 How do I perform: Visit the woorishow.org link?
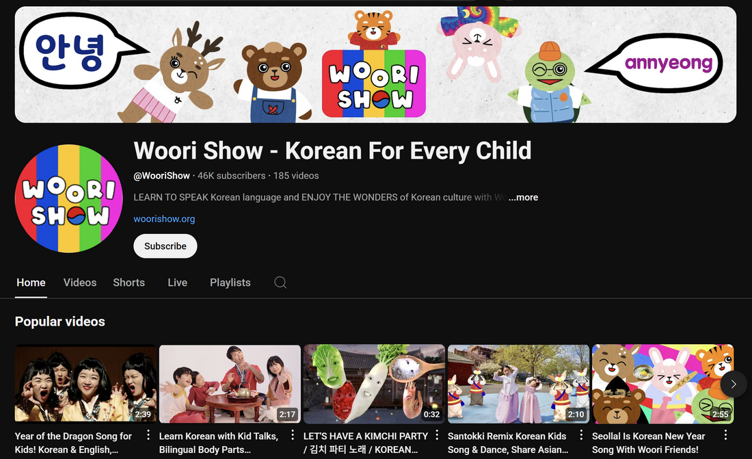point(164,219)
